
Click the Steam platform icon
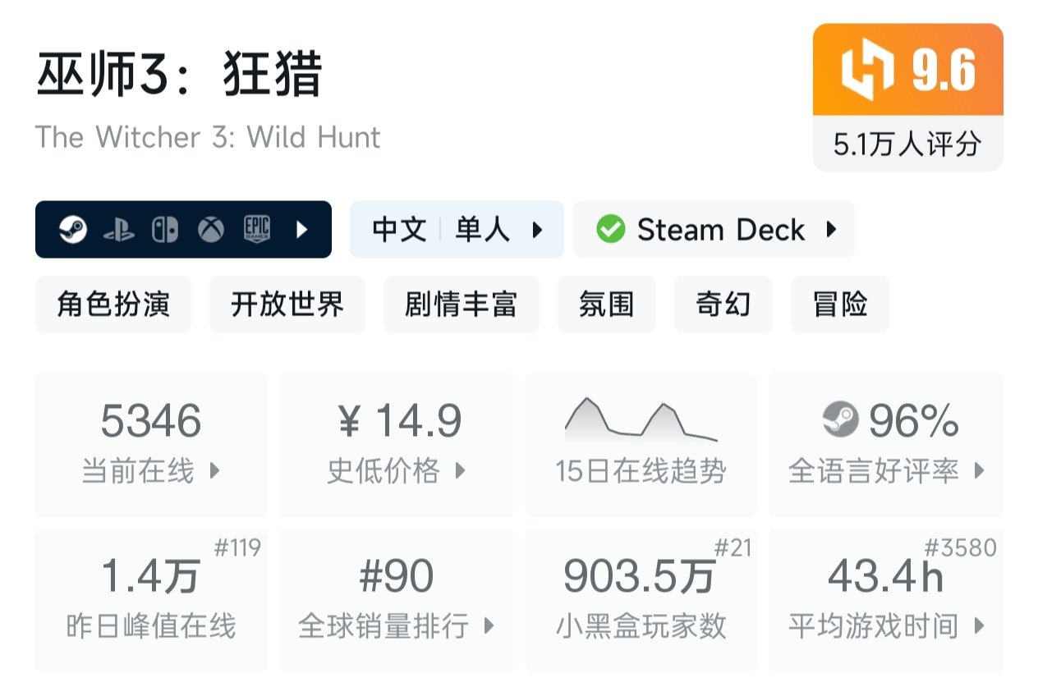tap(72, 230)
